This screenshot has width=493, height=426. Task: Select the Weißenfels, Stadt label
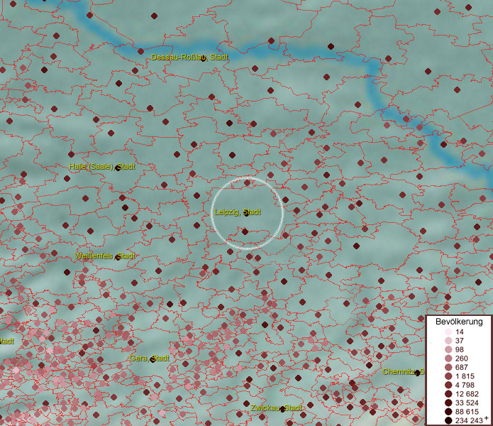click(105, 256)
